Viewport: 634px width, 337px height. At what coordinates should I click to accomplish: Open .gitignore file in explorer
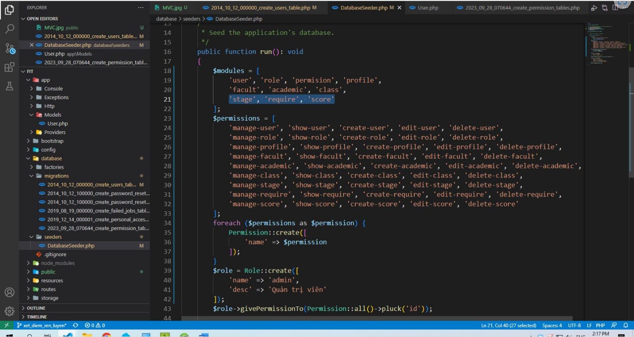click(x=55, y=254)
